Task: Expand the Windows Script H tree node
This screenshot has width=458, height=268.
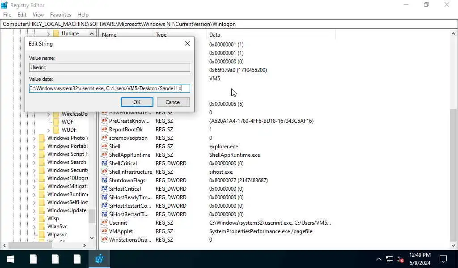Action: (34, 154)
